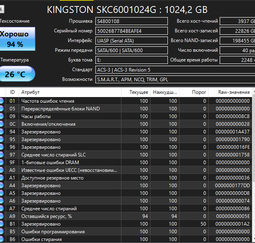Sort by the Raw-значения column header
Screen dimensions: 255x243
[230, 92]
